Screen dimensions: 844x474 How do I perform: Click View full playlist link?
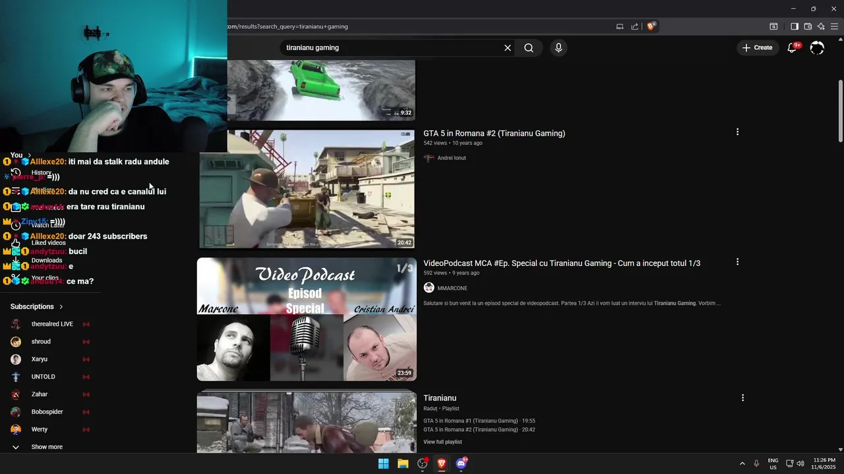pyautogui.click(x=442, y=442)
